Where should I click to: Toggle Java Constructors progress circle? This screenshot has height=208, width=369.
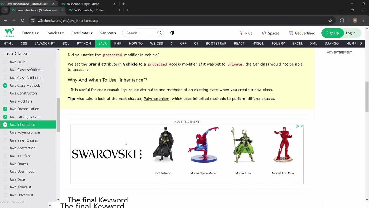pos(5,93)
